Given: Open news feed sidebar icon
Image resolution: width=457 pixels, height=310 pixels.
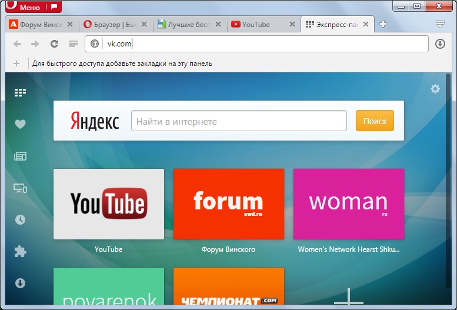Looking at the screenshot, I should pos(20,156).
